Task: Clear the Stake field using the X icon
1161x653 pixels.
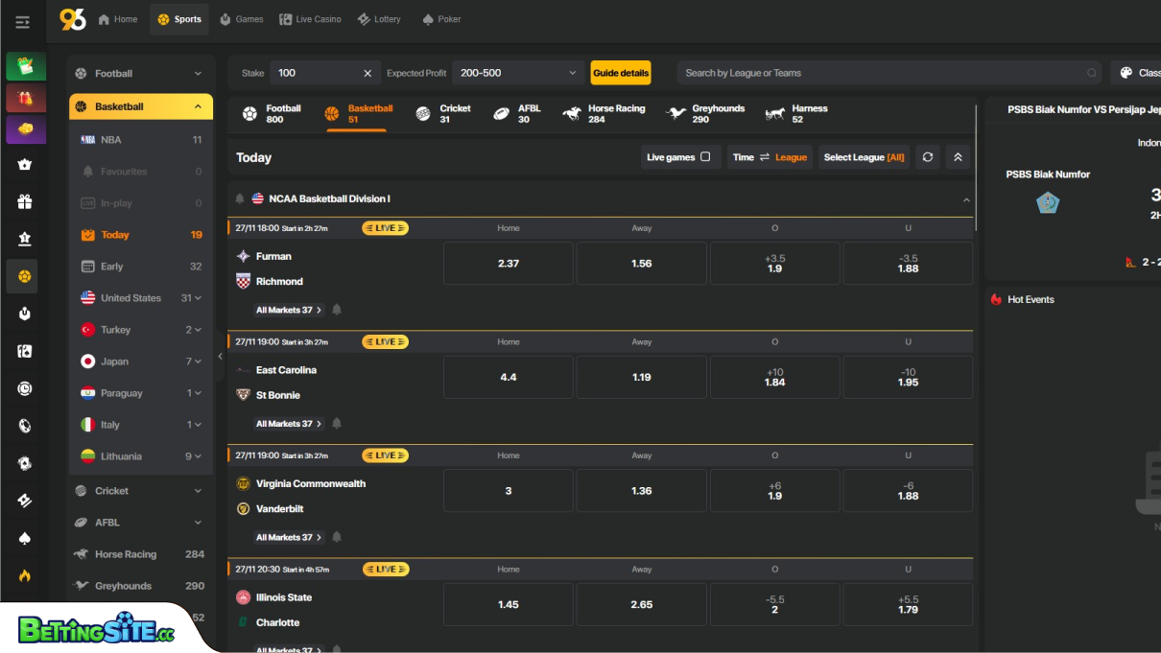Action: tap(368, 72)
